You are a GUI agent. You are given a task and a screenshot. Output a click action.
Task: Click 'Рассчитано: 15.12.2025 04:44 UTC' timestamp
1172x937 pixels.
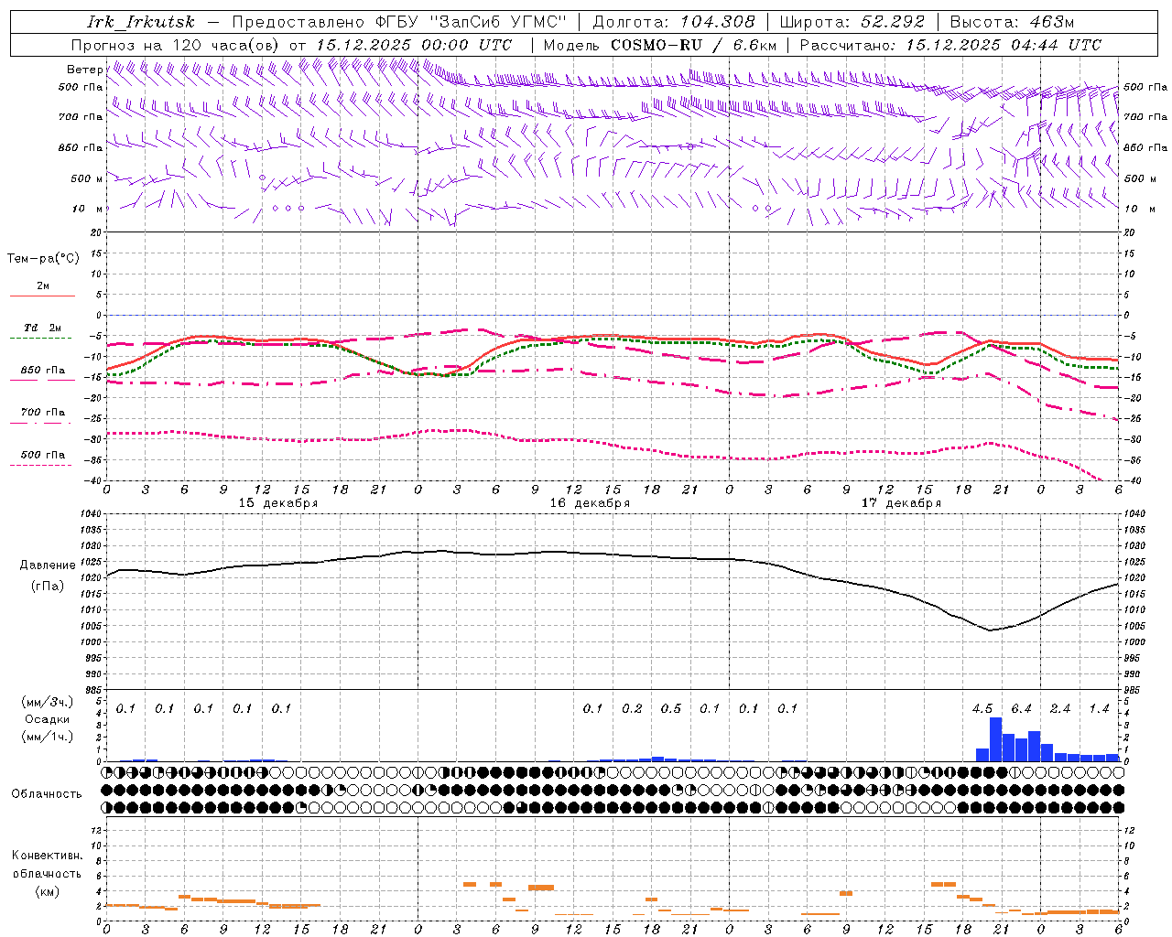click(x=950, y=45)
